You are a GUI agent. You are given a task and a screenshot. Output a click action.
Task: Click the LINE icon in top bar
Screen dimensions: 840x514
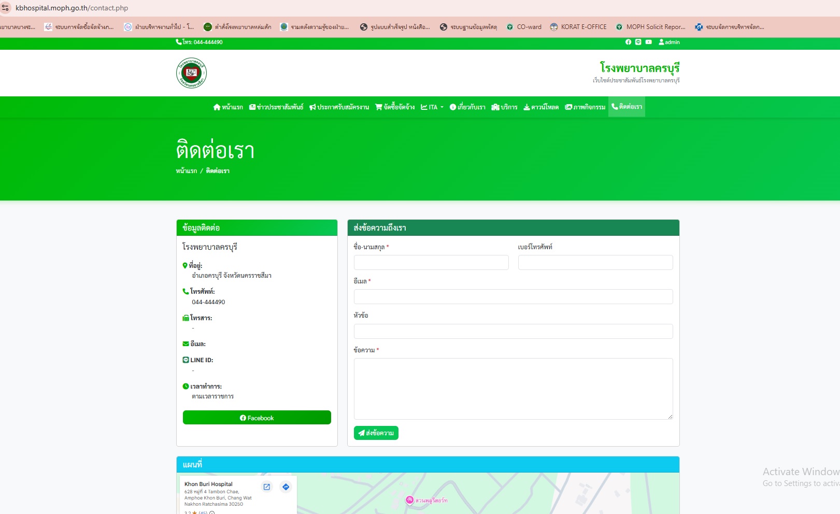(x=638, y=42)
